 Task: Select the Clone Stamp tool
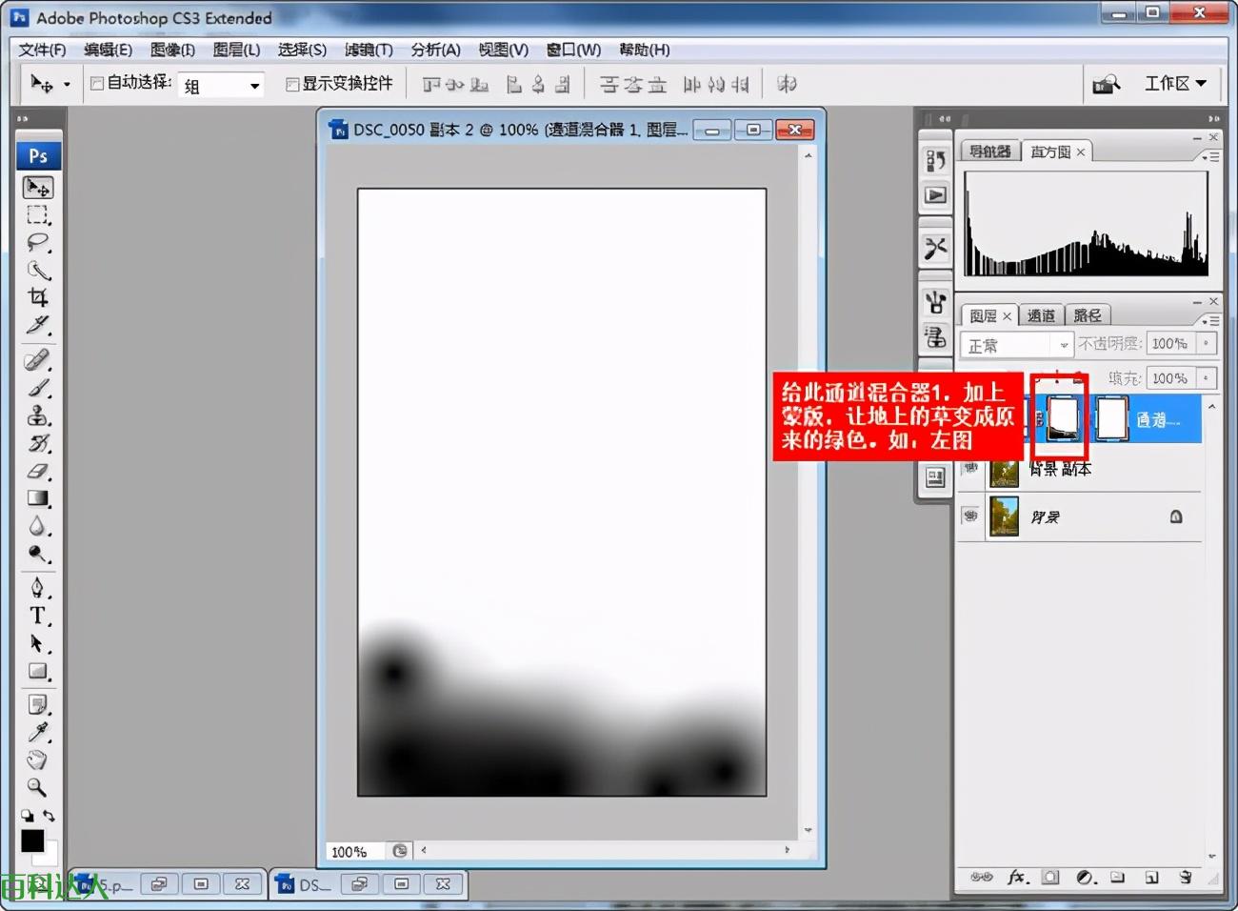(38, 415)
